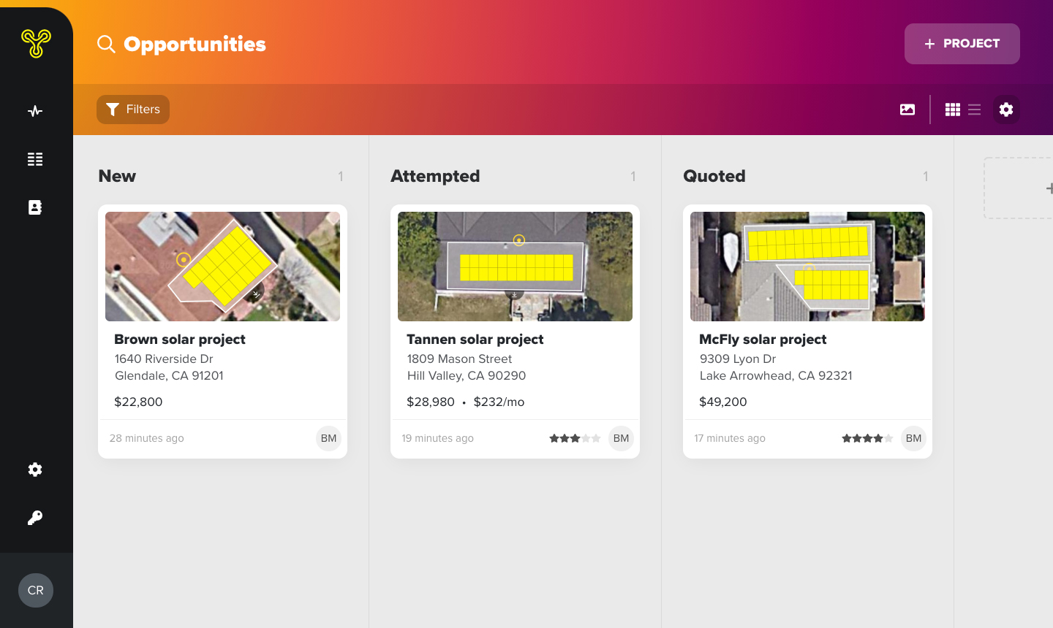The height and width of the screenshot is (628, 1053).
Task: Open the table list icon in sidebar
Action: click(x=35, y=159)
